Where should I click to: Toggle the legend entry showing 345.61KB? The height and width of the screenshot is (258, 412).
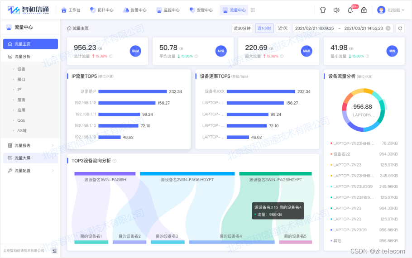pos(364,176)
